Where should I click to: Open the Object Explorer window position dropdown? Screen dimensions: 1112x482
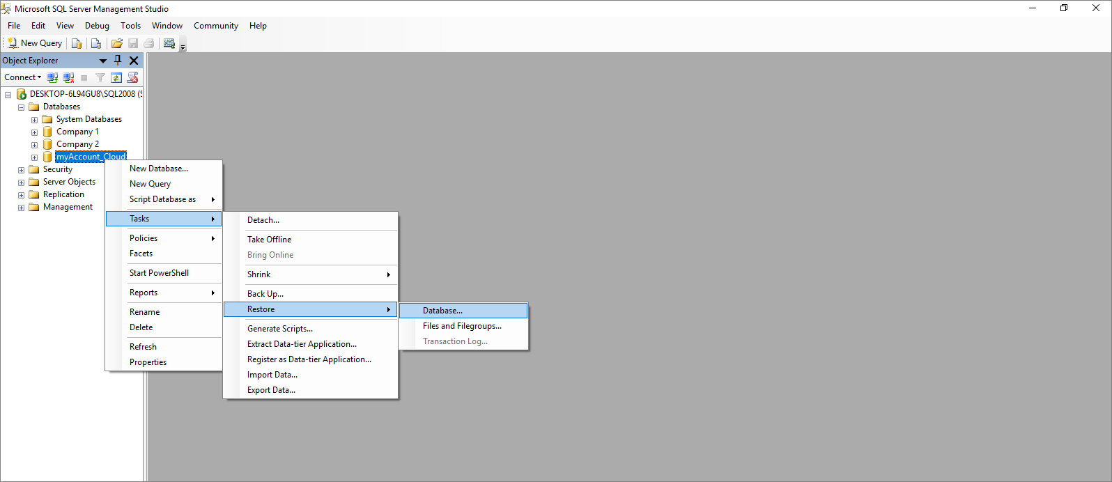point(103,61)
